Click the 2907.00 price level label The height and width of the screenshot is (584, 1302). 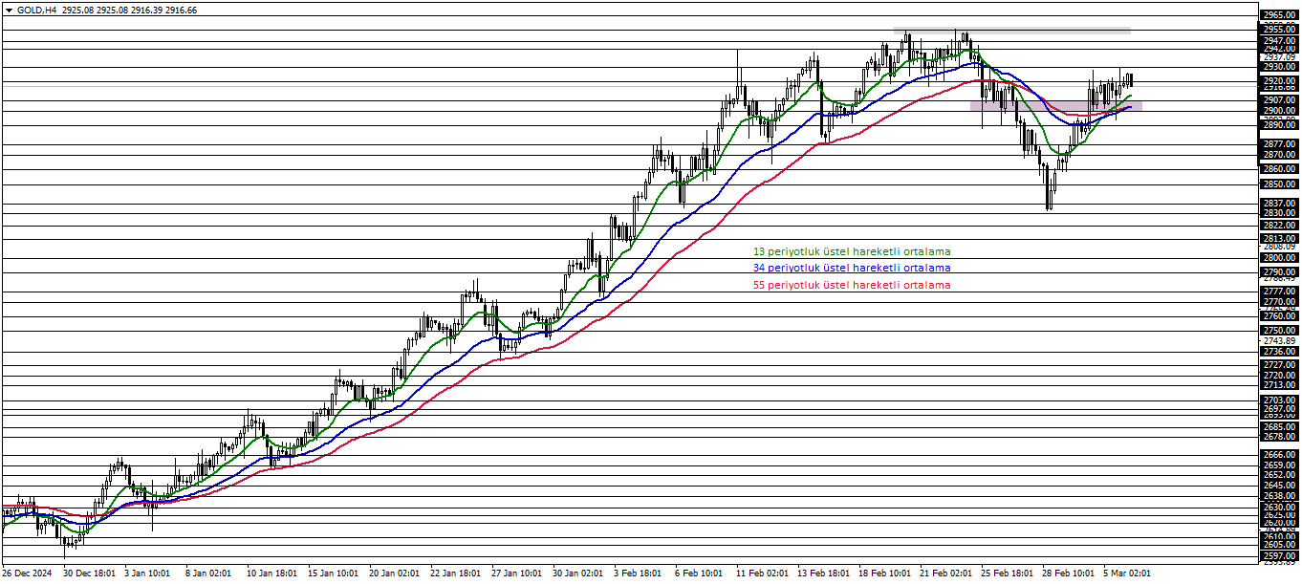[1279, 100]
